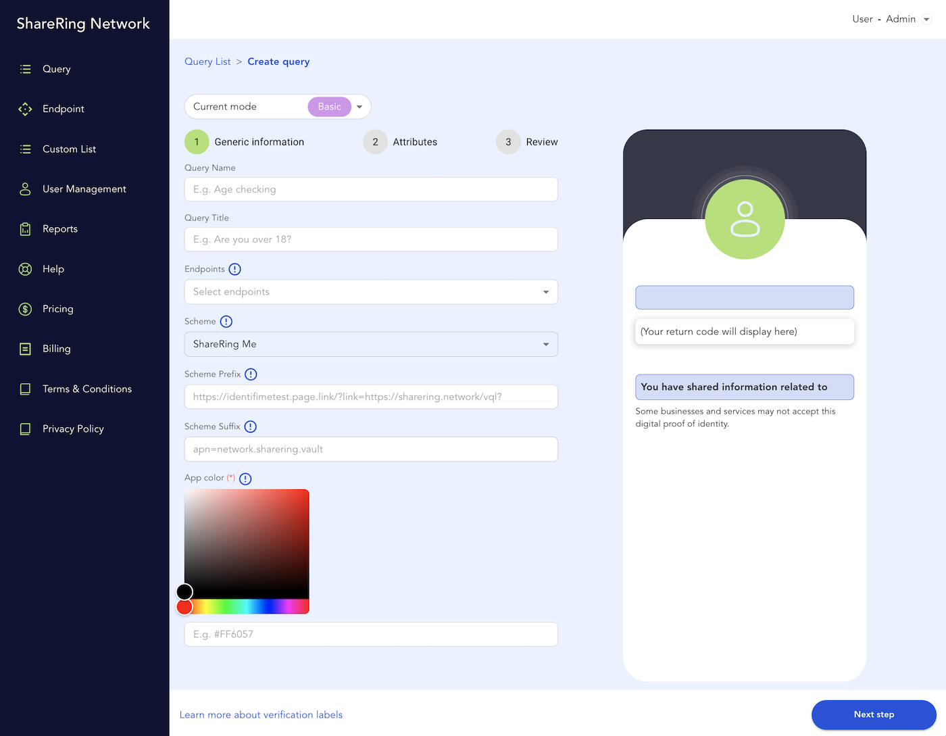Click the empty blue bar in phone preview
This screenshot has height=736, width=946.
745,297
